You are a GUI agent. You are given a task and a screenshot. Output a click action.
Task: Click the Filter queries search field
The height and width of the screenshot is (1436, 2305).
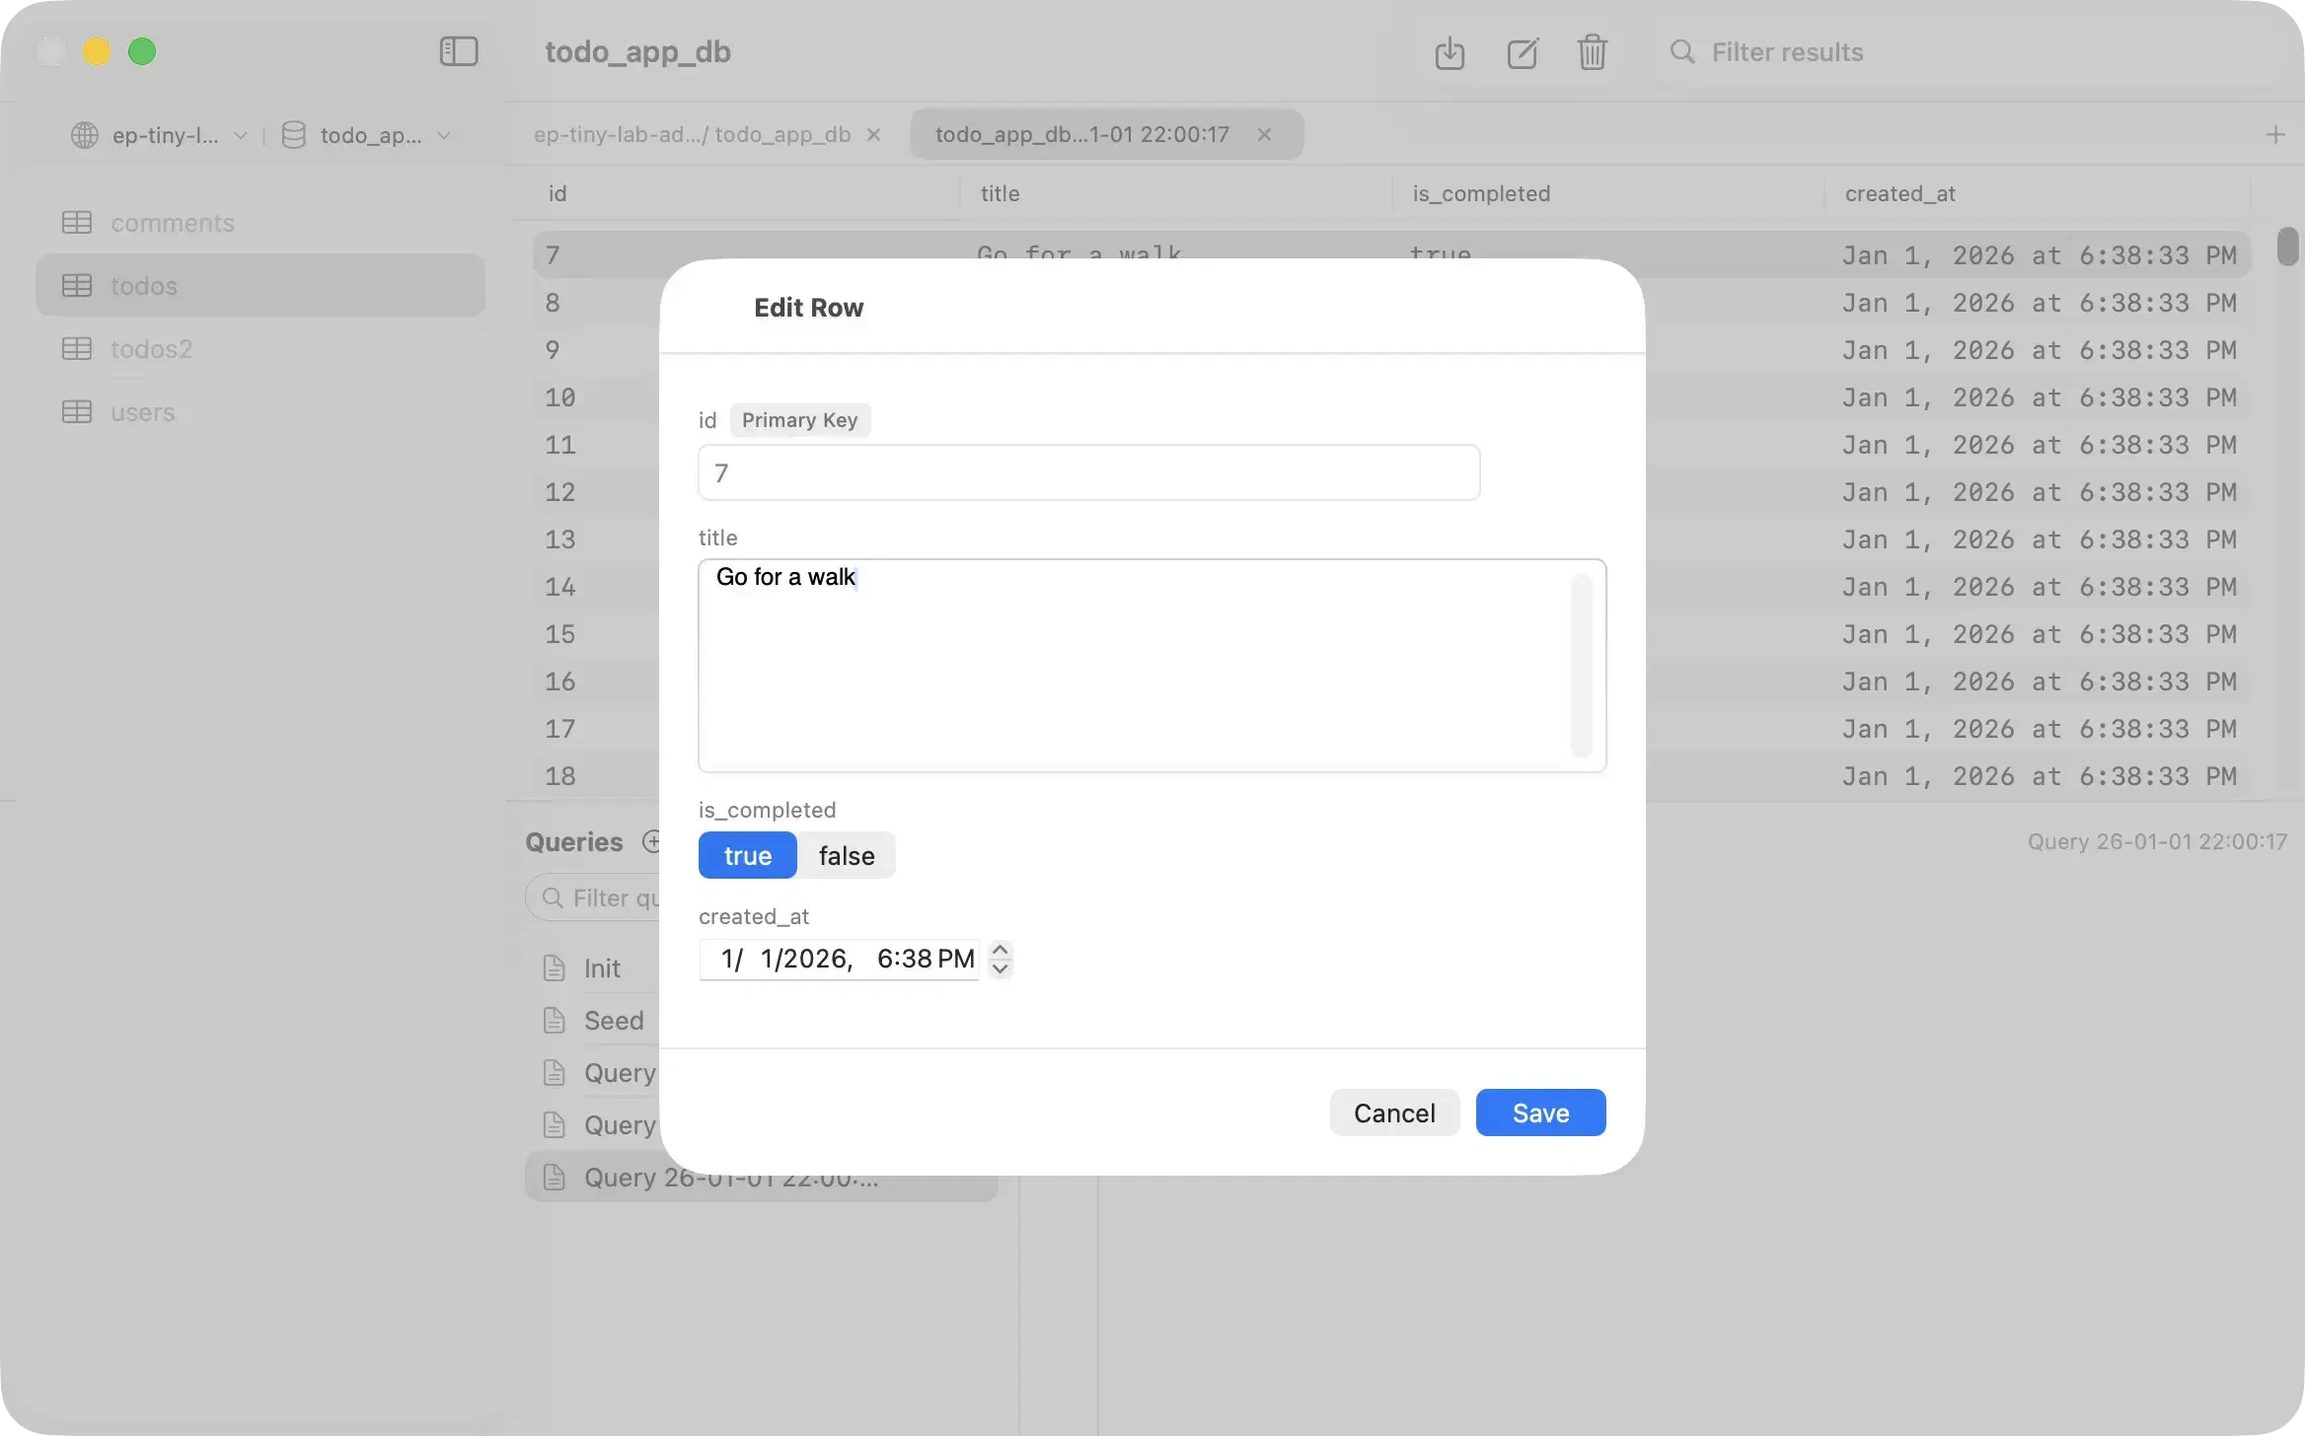point(593,898)
